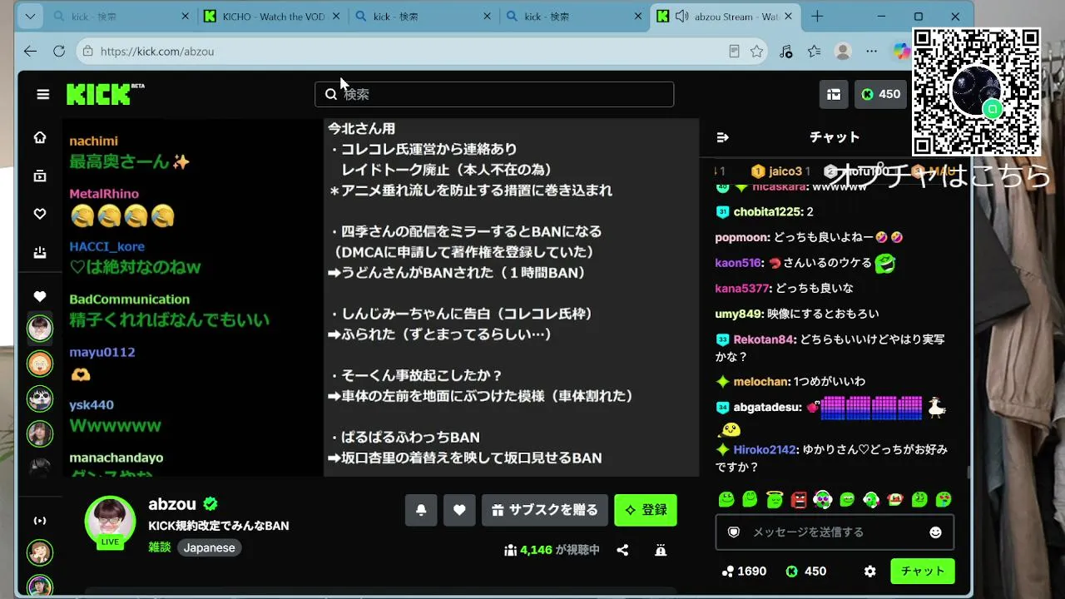
Task: Click the サブスクを贈る gift sub button
Action: pyautogui.click(x=545, y=510)
